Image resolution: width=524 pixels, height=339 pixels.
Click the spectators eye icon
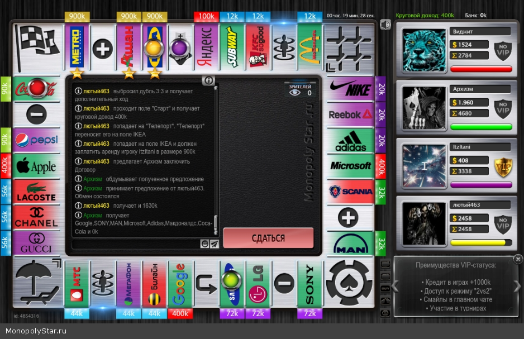click(x=295, y=93)
